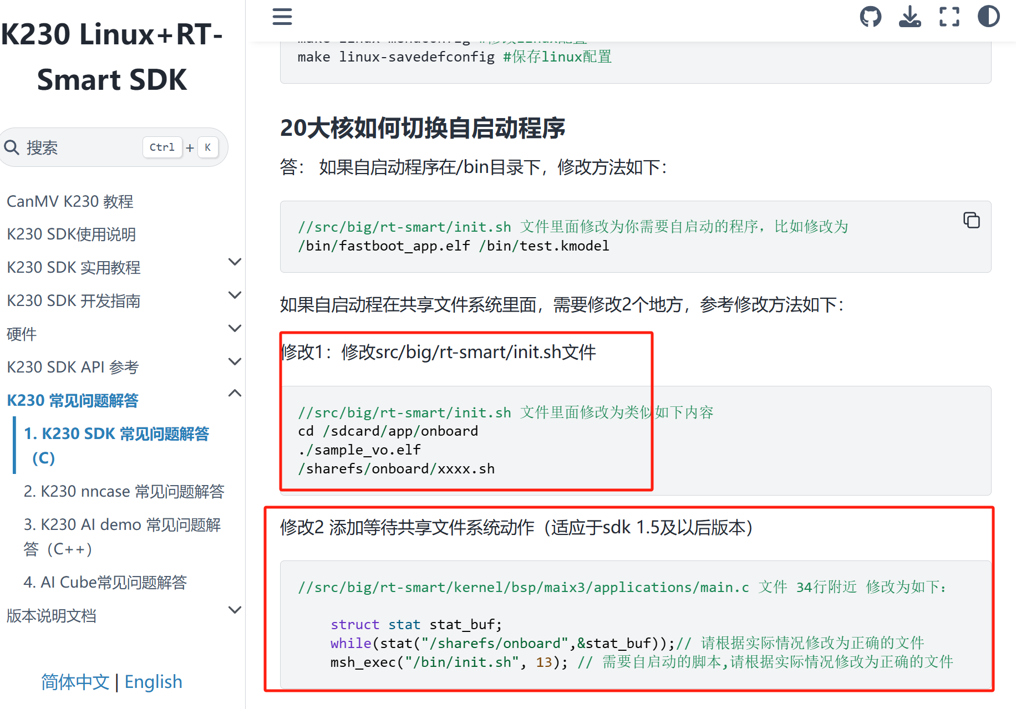Enter fullscreen mode via icon

pos(949,17)
